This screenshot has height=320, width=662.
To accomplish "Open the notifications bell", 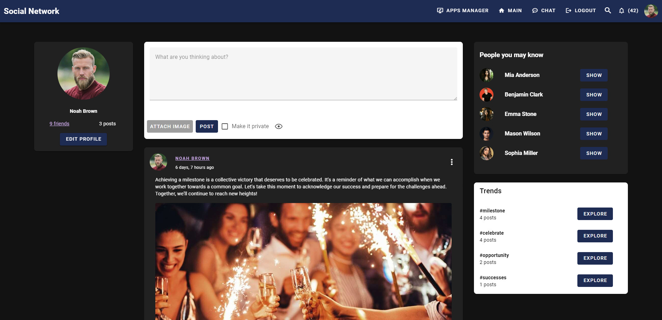I will (x=622, y=11).
